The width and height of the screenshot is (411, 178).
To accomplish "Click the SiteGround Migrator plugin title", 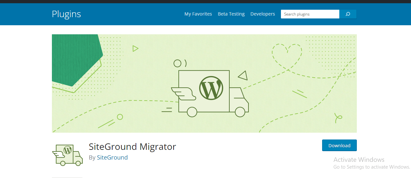I will coord(132,147).
